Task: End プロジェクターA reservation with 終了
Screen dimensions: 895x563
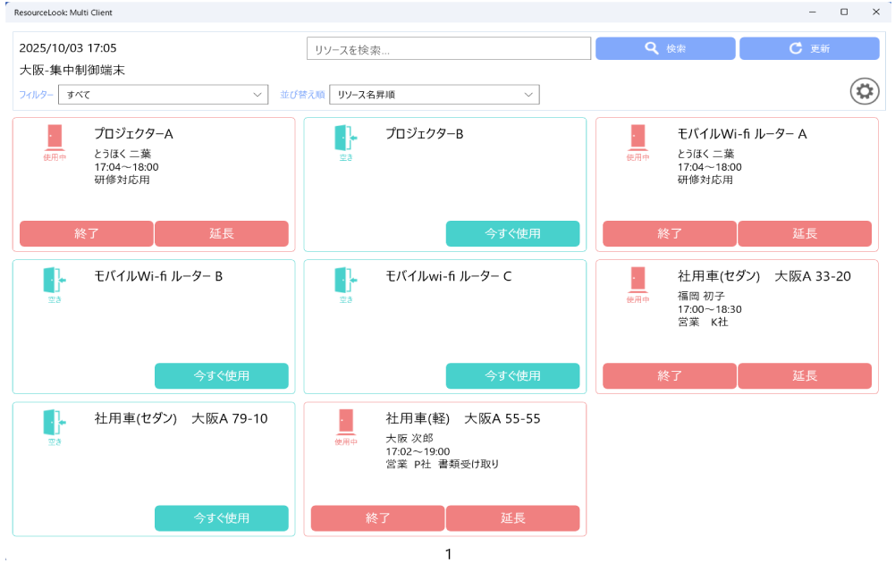Action: point(87,234)
